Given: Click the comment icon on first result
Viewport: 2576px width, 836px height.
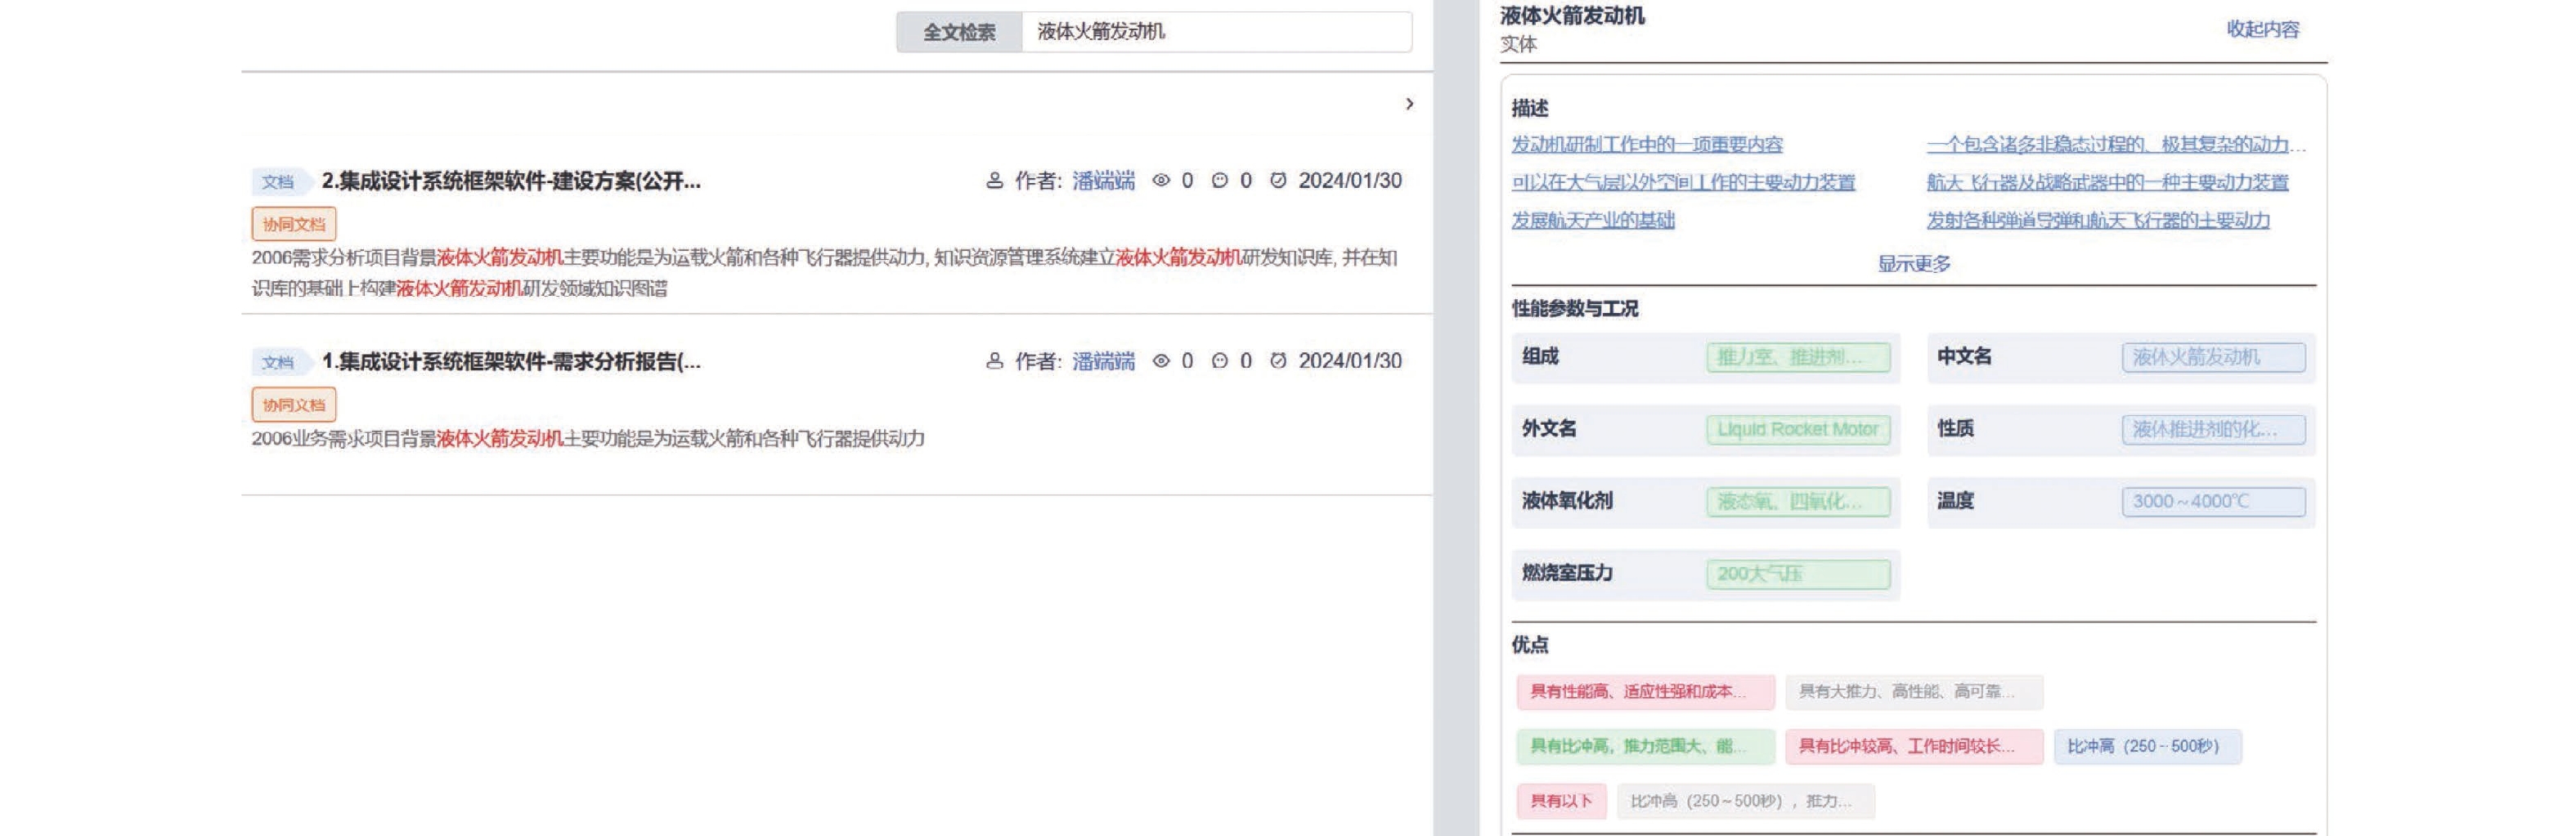Looking at the screenshot, I should (1219, 181).
